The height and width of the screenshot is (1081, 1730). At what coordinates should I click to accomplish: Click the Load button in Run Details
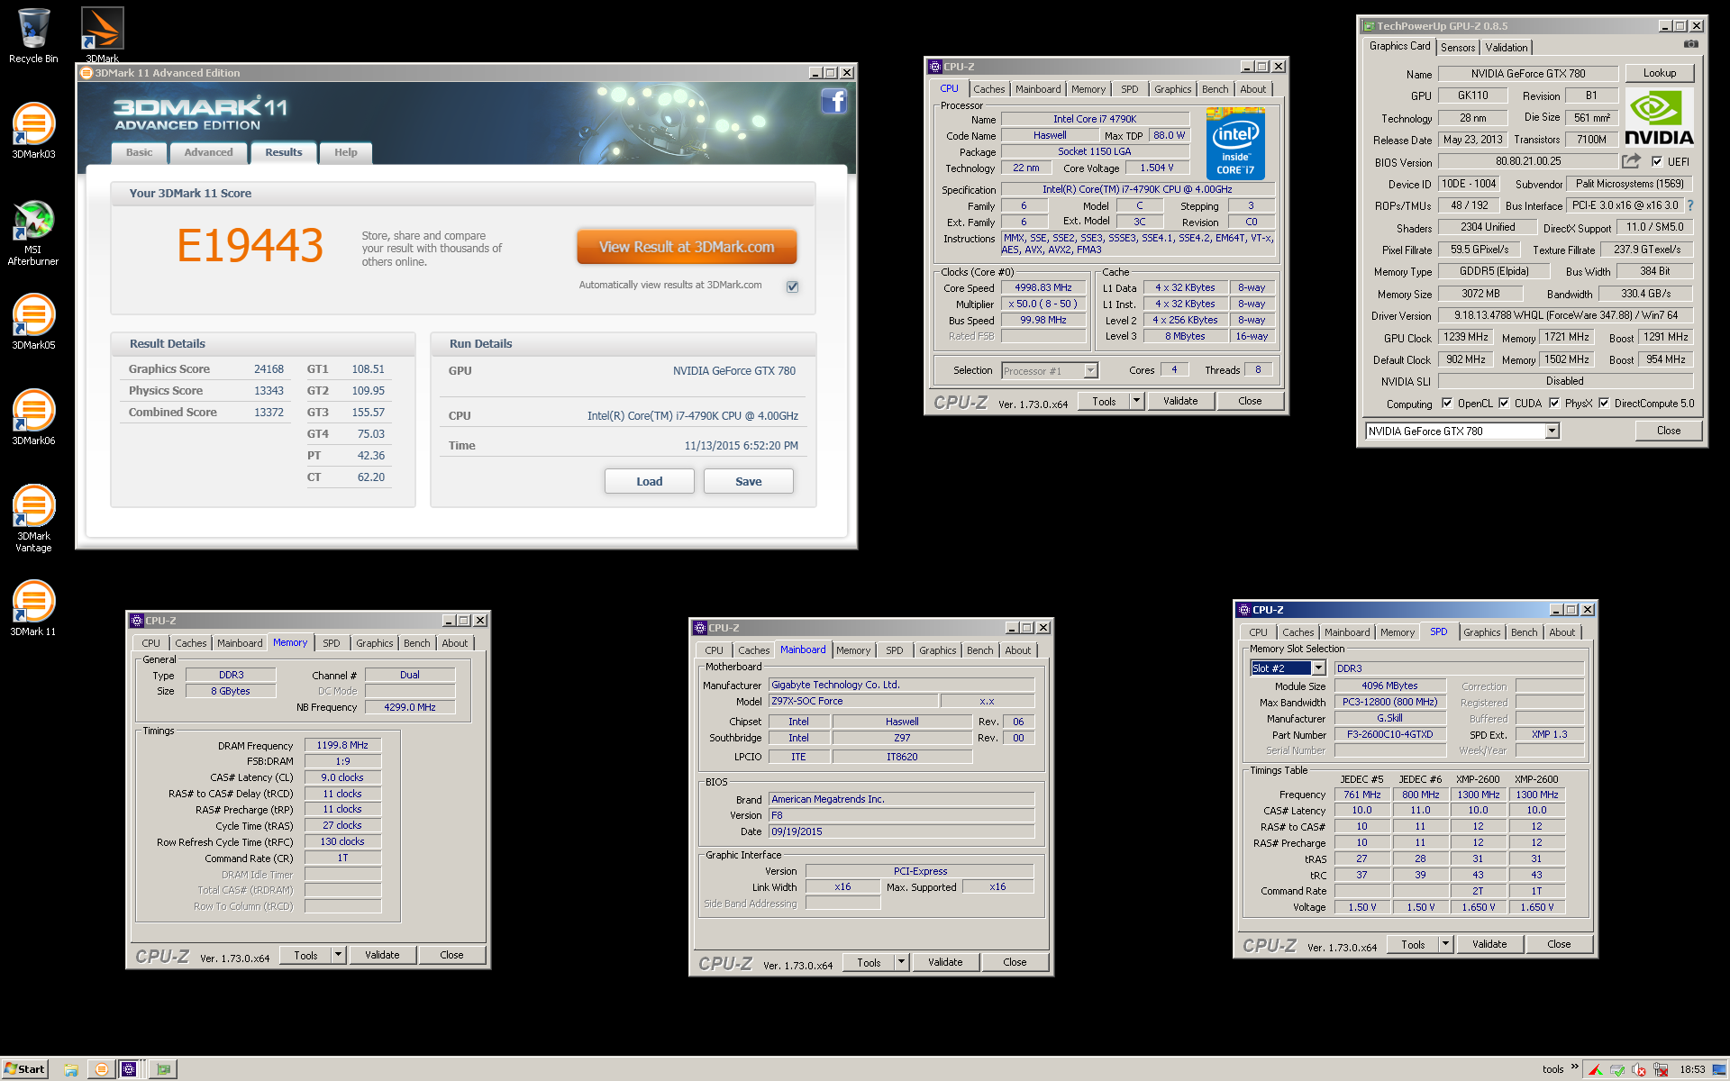(650, 481)
